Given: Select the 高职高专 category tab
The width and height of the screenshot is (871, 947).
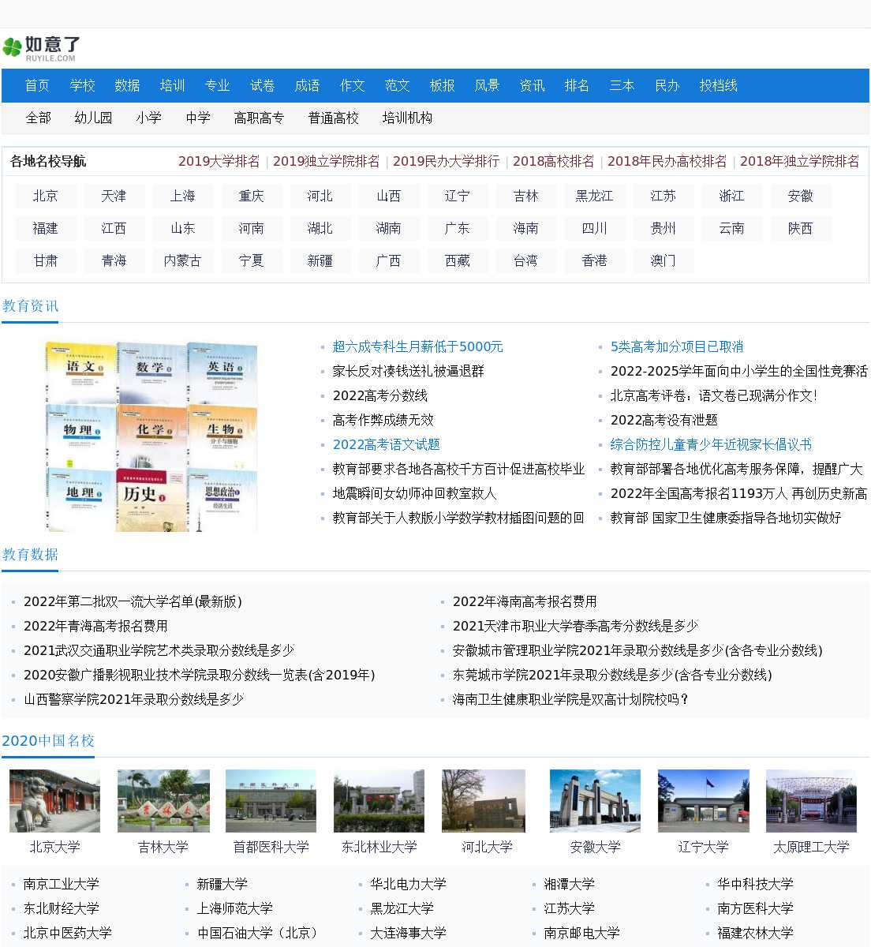Looking at the screenshot, I should point(259,118).
